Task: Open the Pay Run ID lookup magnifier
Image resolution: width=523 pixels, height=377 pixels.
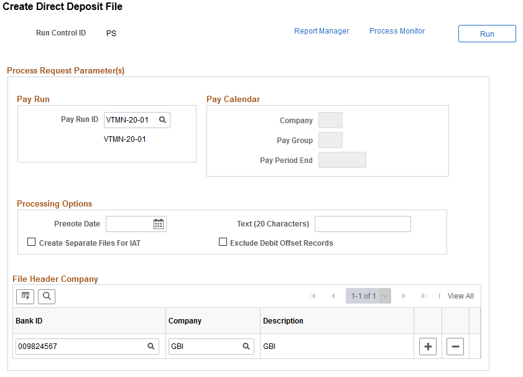Action: pos(162,120)
